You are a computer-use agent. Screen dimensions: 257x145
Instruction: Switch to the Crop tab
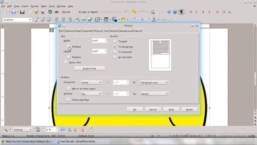pyautogui.click(x=106, y=31)
